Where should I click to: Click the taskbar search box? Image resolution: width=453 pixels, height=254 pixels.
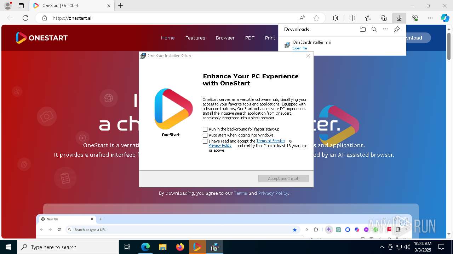(x=68, y=247)
